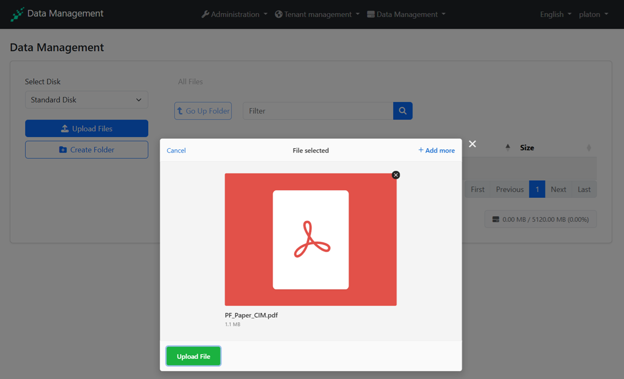Click the Create Folder button
The height and width of the screenshot is (379, 624).
86,150
